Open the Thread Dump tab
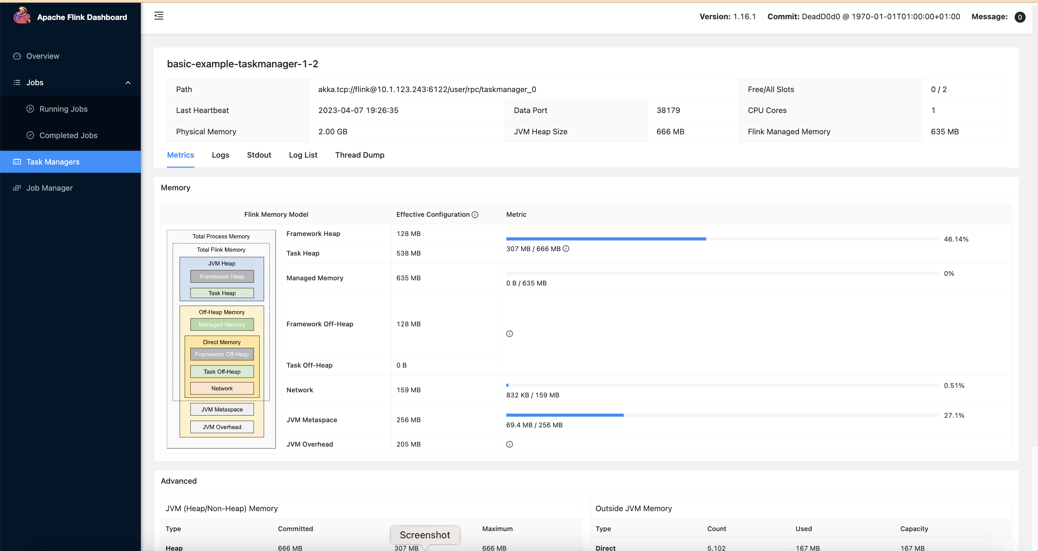Screen dimensions: 1038x551 pyautogui.click(x=359, y=155)
